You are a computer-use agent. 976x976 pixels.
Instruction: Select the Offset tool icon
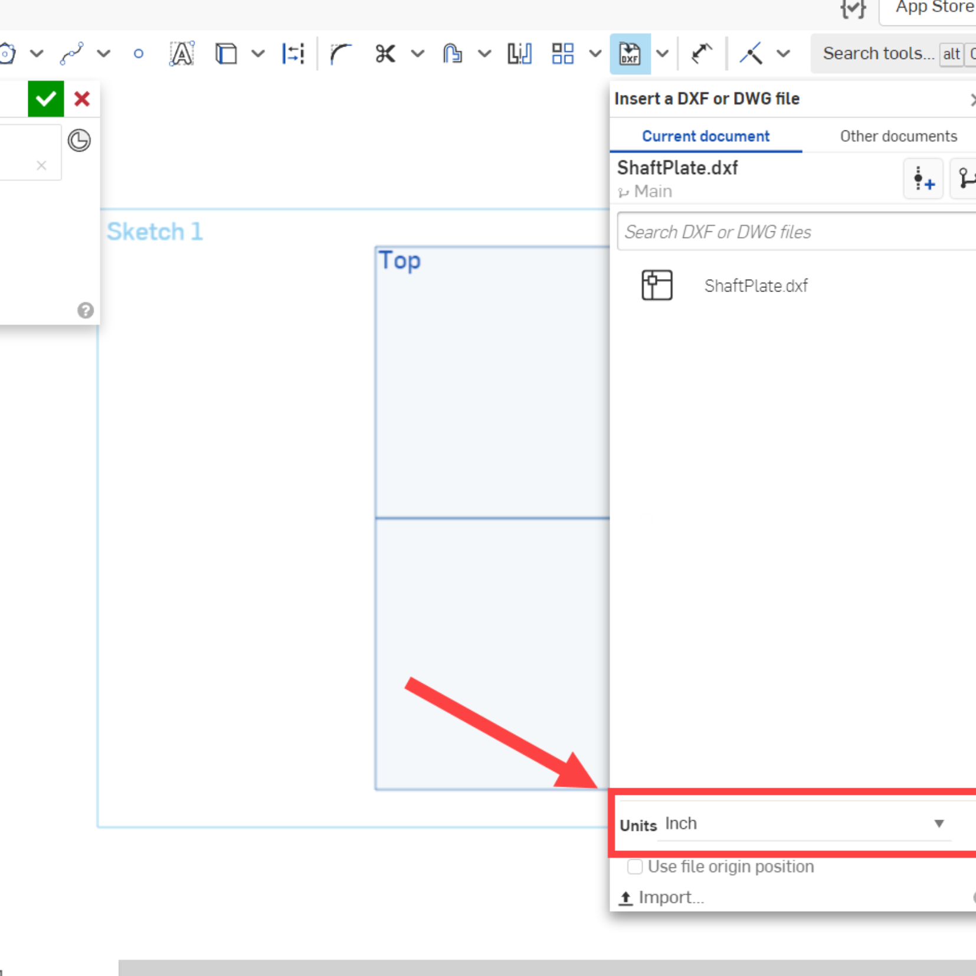452,54
